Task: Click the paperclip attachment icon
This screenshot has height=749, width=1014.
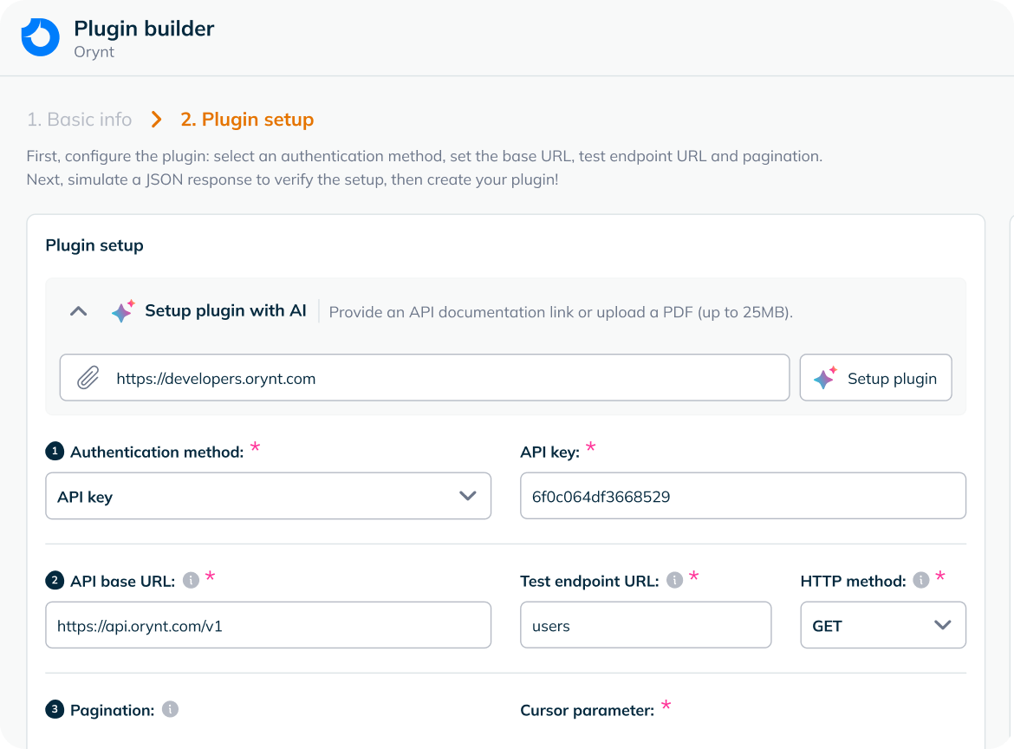Action: tap(88, 378)
